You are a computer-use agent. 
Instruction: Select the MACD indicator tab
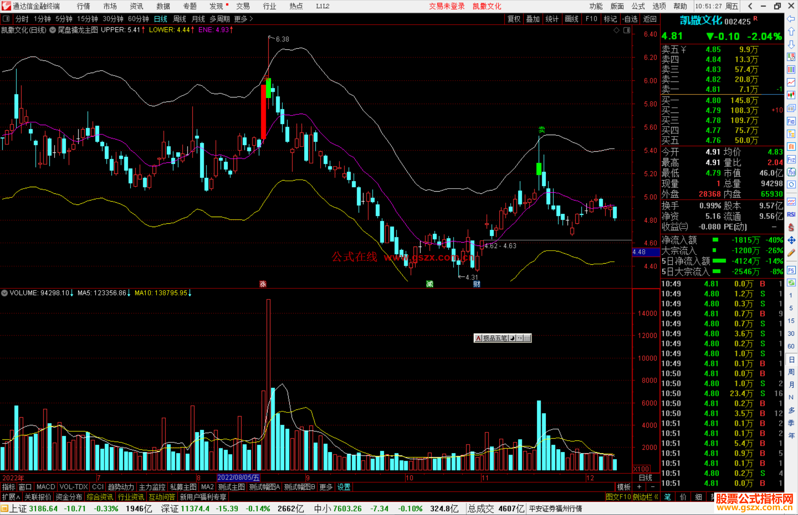click(46, 487)
